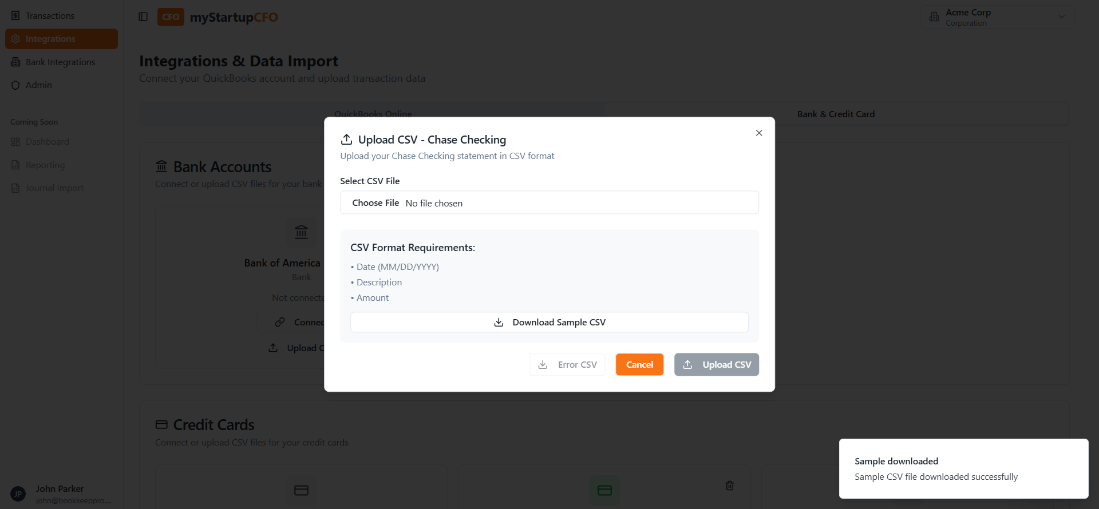This screenshot has height=509, width=1099.
Task: Open the Admin section
Action: click(x=38, y=85)
